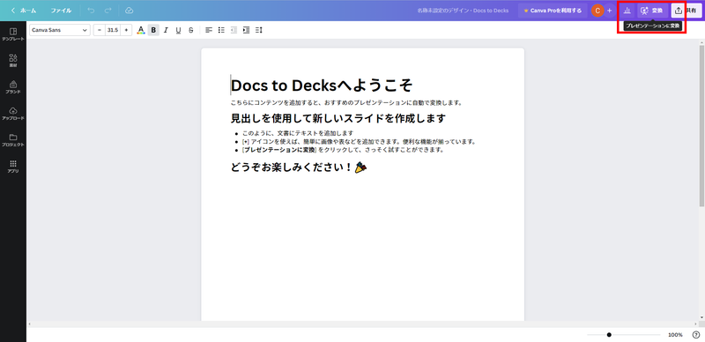Increase font size with plus button
The image size is (705, 342).
click(x=126, y=30)
